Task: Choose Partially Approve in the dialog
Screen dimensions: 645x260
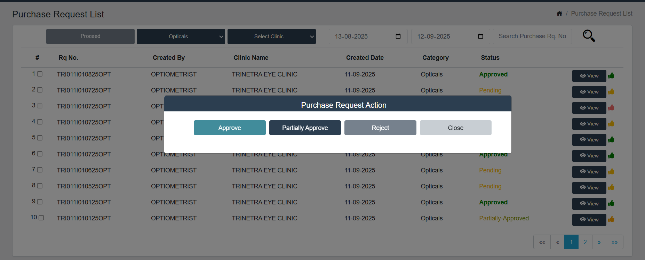Action: 305,128
